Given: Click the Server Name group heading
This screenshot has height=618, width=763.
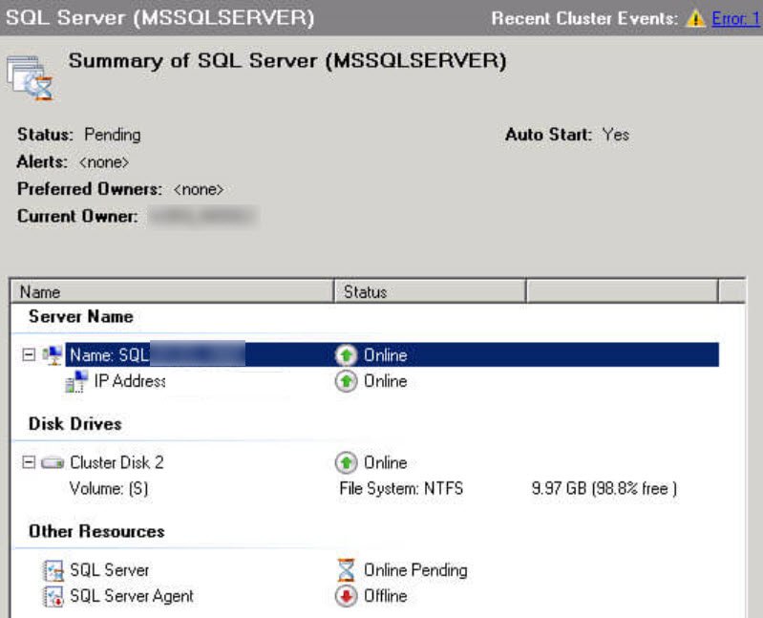Looking at the screenshot, I should tap(81, 317).
